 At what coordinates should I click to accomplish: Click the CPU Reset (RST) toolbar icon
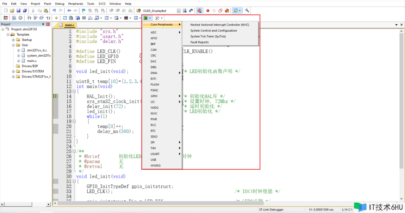[6, 18]
